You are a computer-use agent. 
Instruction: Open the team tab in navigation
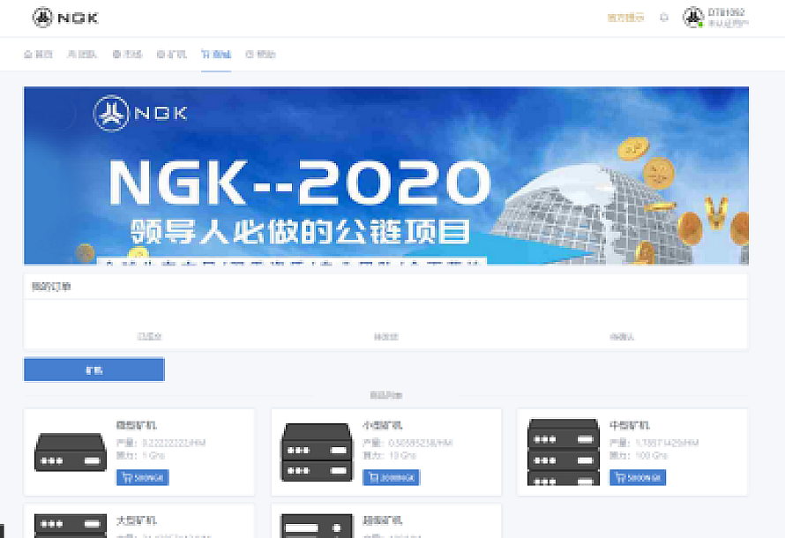82,54
